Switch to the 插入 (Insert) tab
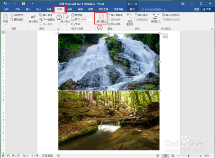Image resolution: width=215 pixels, height=158 pixels. pyautogui.click(x=28, y=9)
